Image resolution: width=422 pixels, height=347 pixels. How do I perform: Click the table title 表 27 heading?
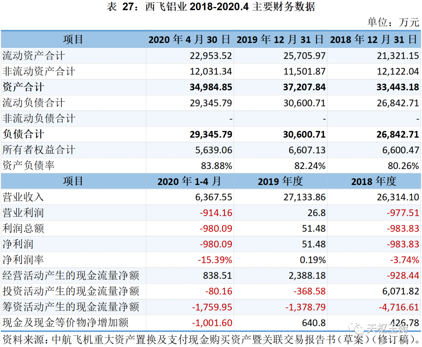point(211,7)
